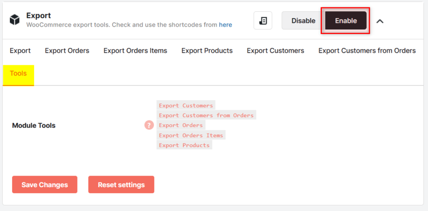This screenshot has height=211, width=428.
Task: Click Export Customers from Orders tool tag
Action: (x=206, y=115)
